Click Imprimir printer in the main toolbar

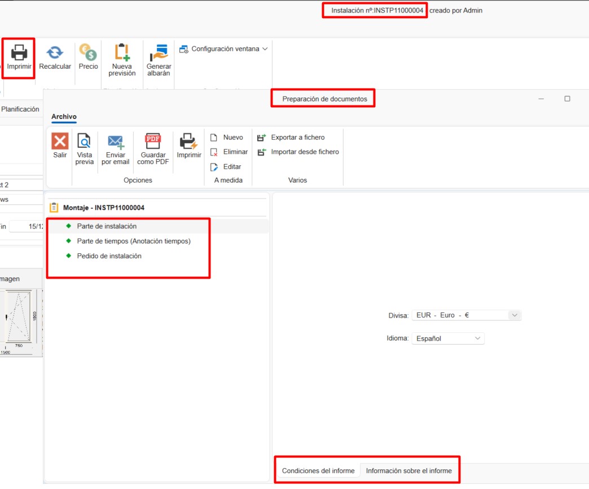click(x=19, y=54)
